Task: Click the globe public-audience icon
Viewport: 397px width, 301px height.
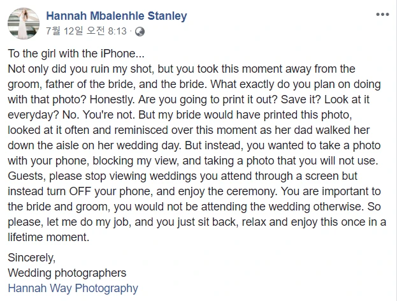Action: point(140,31)
